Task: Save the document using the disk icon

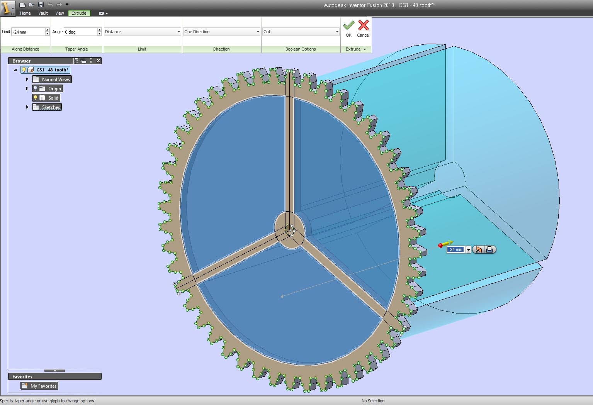Action: 40,5
